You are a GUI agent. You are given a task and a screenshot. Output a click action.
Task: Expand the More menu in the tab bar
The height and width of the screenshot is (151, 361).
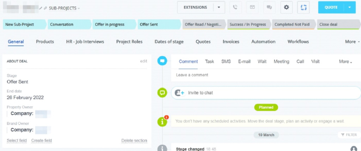pyautogui.click(x=353, y=42)
